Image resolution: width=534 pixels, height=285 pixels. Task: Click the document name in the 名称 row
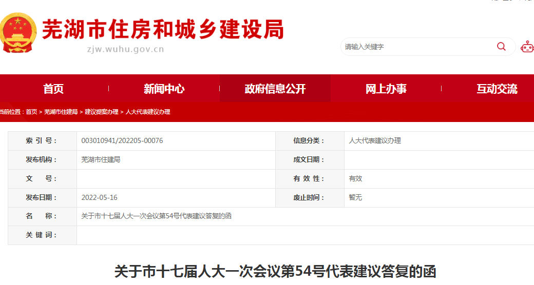coord(157,216)
